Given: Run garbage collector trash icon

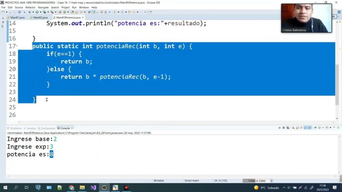Looking at the screenshot, I should 272,181.
